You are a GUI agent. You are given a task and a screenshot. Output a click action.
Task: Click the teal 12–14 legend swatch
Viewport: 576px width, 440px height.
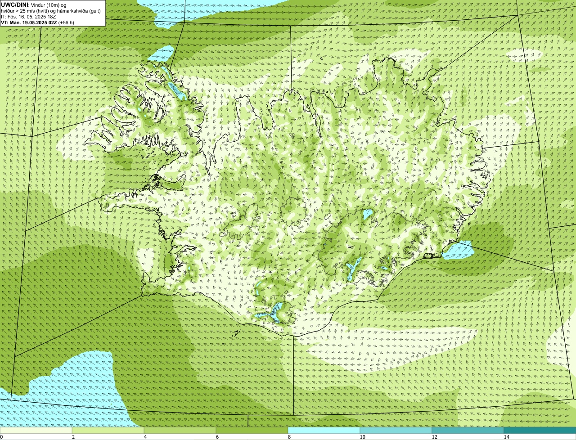[x=468, y=430]
